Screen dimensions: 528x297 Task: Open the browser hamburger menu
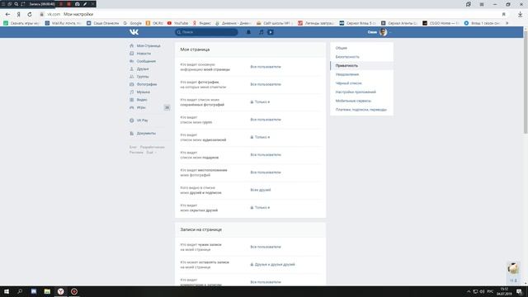coord(482,4)
